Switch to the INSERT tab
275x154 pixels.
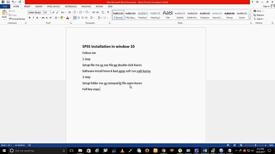(27, 6)
